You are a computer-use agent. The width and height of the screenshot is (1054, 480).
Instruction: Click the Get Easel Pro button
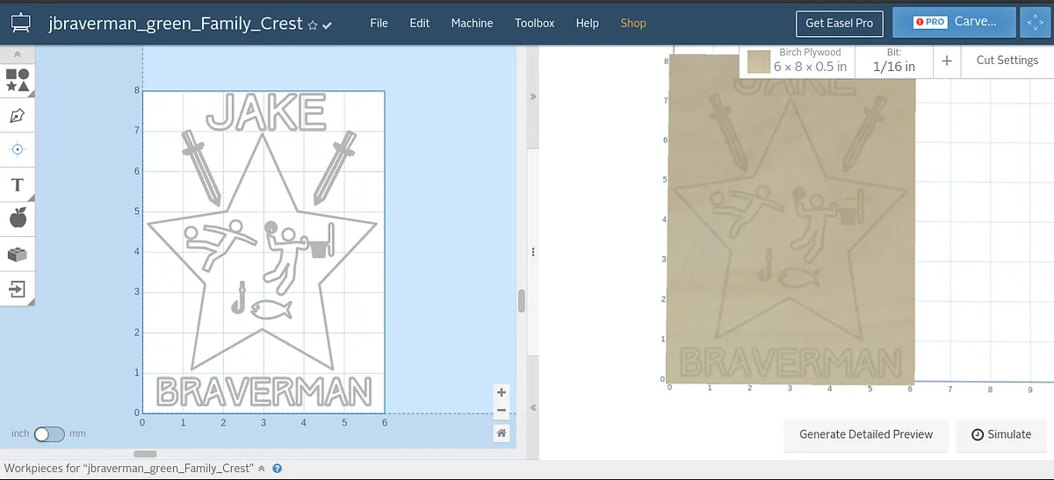(839, 23)
